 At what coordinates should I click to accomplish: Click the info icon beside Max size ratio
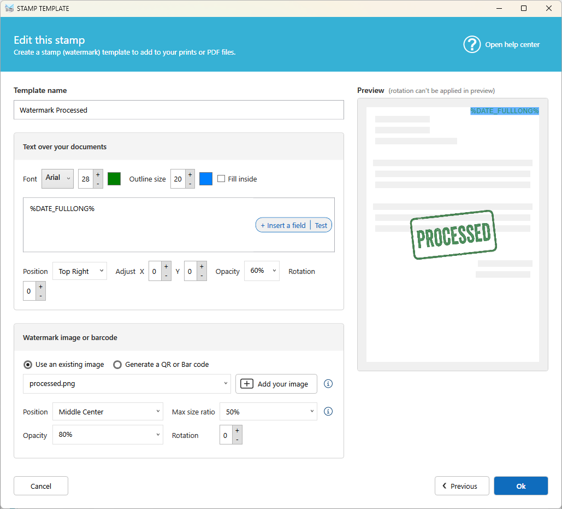coord(328,412)
